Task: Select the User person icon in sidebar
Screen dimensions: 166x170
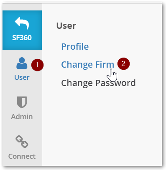Action: (22, 63)
